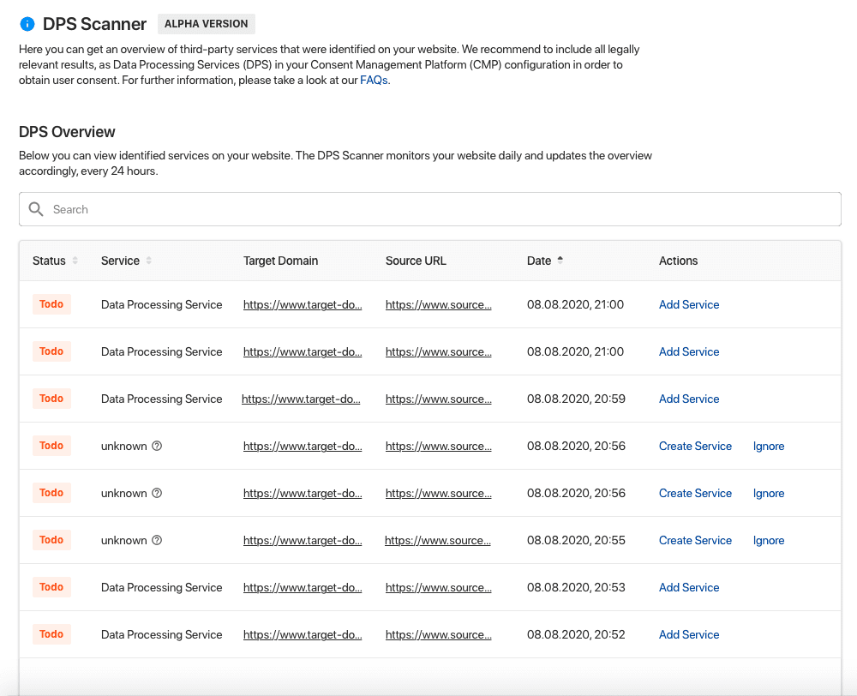Click Add Service for the 20:52 row

tap(689, 634)
